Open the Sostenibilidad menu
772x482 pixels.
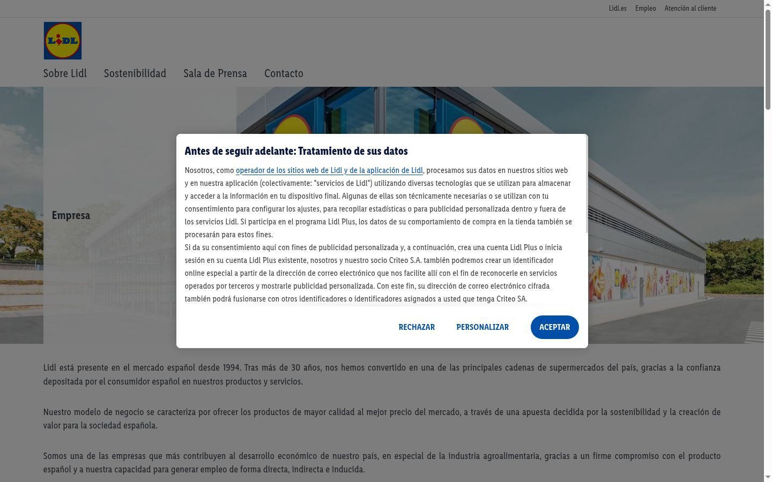[x=135, y=73]
